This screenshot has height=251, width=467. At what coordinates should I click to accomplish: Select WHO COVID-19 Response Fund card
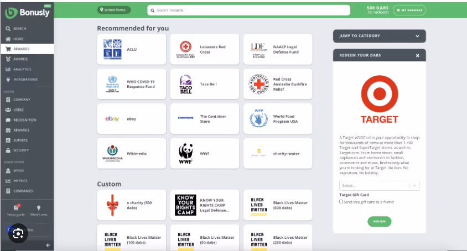[131, 84]
